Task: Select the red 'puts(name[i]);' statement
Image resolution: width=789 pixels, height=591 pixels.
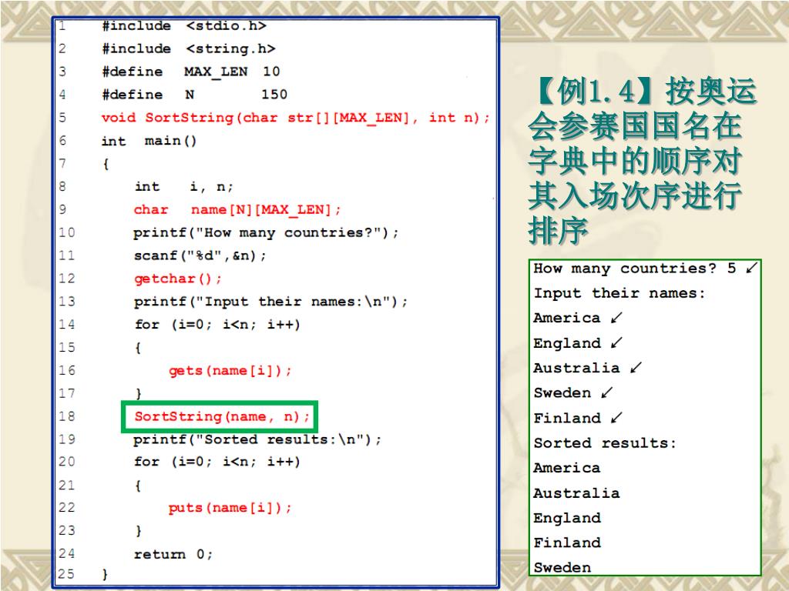Action: (x=230, y=508)
